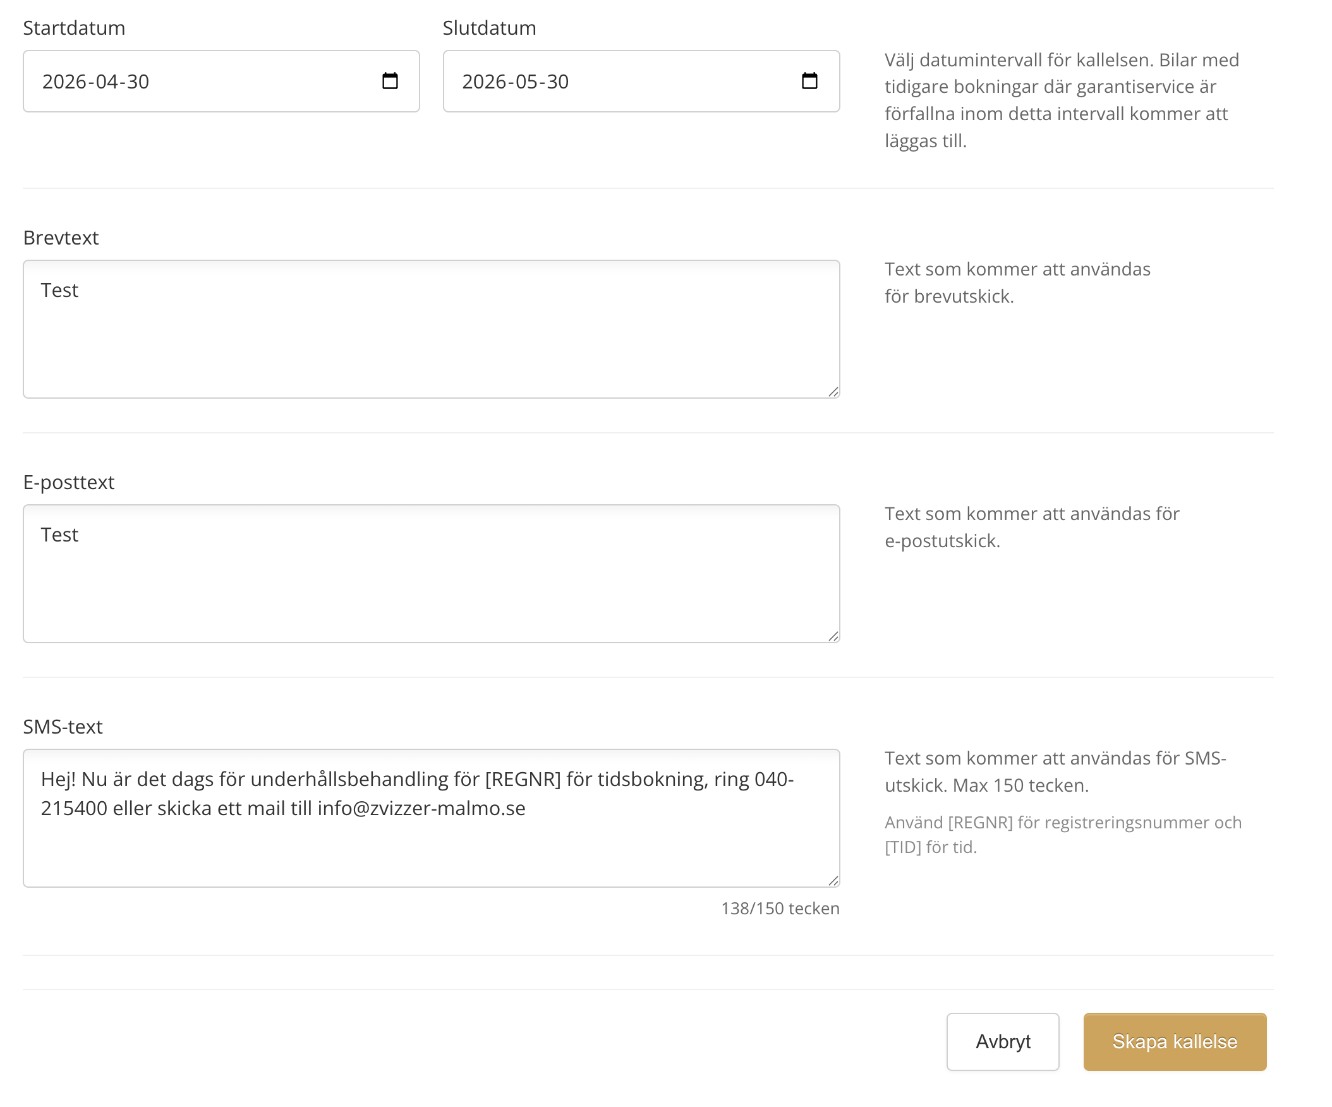
Task: Click the Slutdatum label
Action: click(489, 28)
